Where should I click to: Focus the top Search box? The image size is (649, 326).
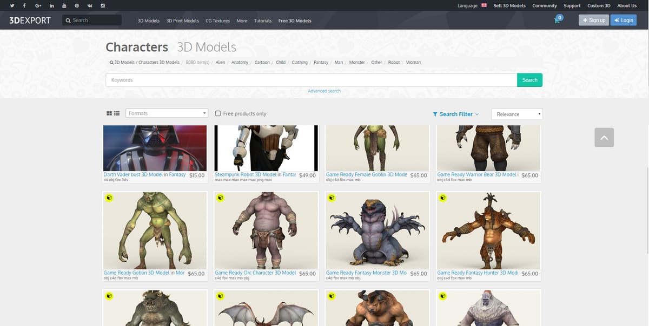click(x=92, y=20)
